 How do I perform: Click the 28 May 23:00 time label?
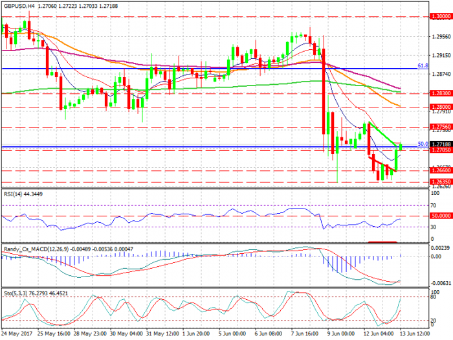tap(91, 334)
